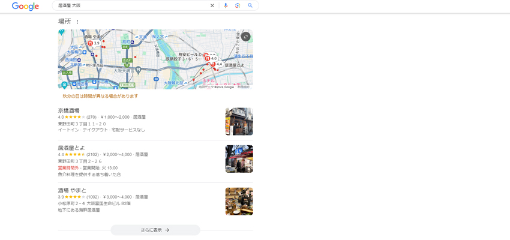510x240 pixels.
Task: Open the 酒場 やまと listing title
Action: click(x=72, y=190)
